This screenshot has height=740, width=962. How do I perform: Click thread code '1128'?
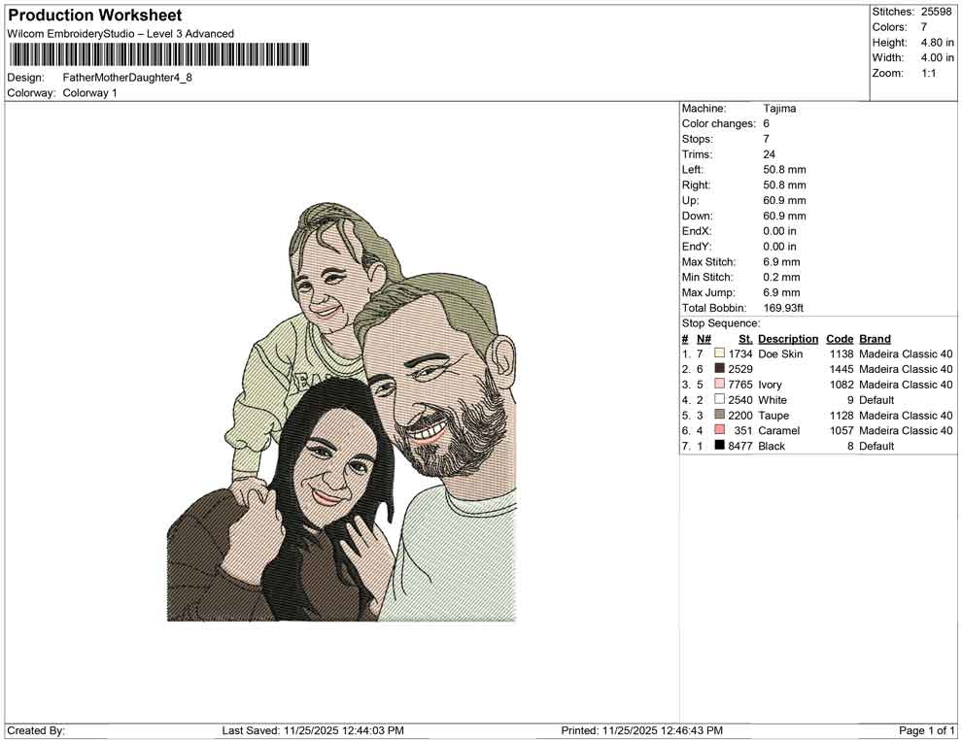[842, 415]
